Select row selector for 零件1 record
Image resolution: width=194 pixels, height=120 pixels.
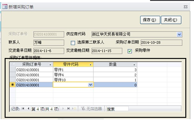click(12, 69)
